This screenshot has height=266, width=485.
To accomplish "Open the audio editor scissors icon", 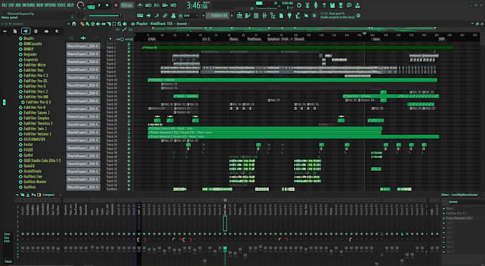I will click(x=307, y=5).
